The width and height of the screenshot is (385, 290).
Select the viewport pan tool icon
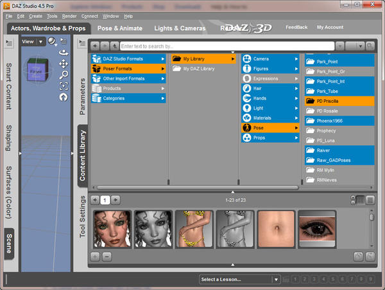(x=64, y=64)
